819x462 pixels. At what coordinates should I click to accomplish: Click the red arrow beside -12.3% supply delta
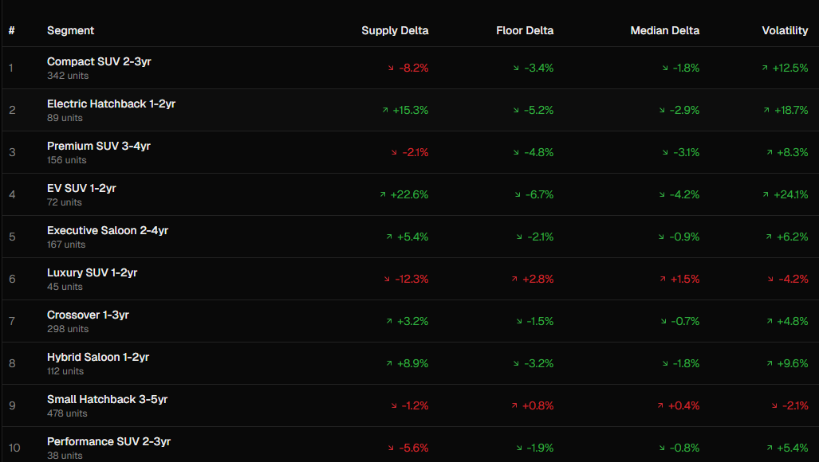point(387,280)
